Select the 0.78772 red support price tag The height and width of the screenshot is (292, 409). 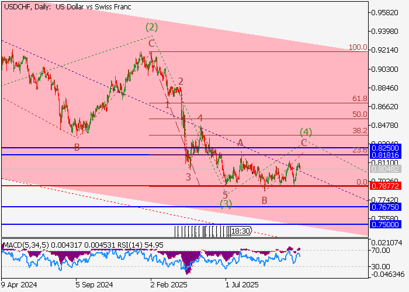[x=387, y=186]
